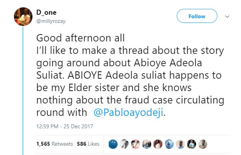This screenshot has width=241, height=155.
Task: Click the fifth liker avatar, woman in white top
Action: (x=158, y=144)
